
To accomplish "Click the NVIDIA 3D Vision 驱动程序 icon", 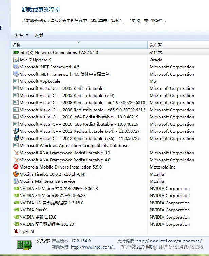I will [16, 195].
